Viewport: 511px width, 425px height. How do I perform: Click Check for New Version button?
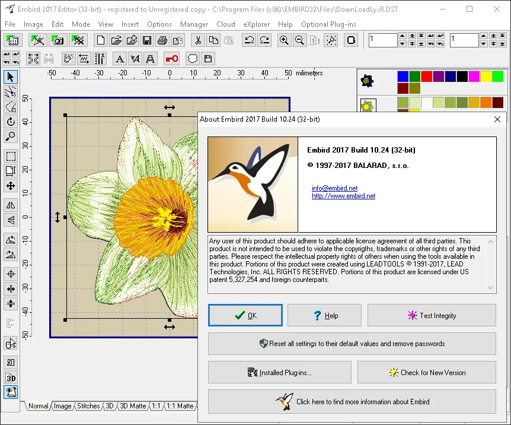(x=427, y=372)
